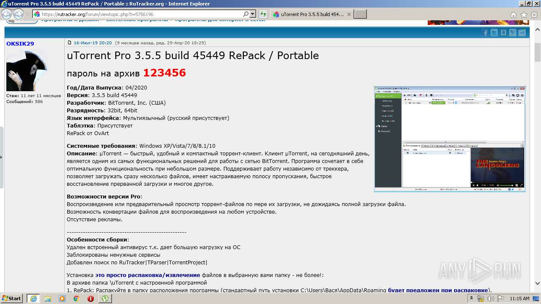Click the 'RePack от OvArt' line
The image size is (541, 304).
pos(88,133)
